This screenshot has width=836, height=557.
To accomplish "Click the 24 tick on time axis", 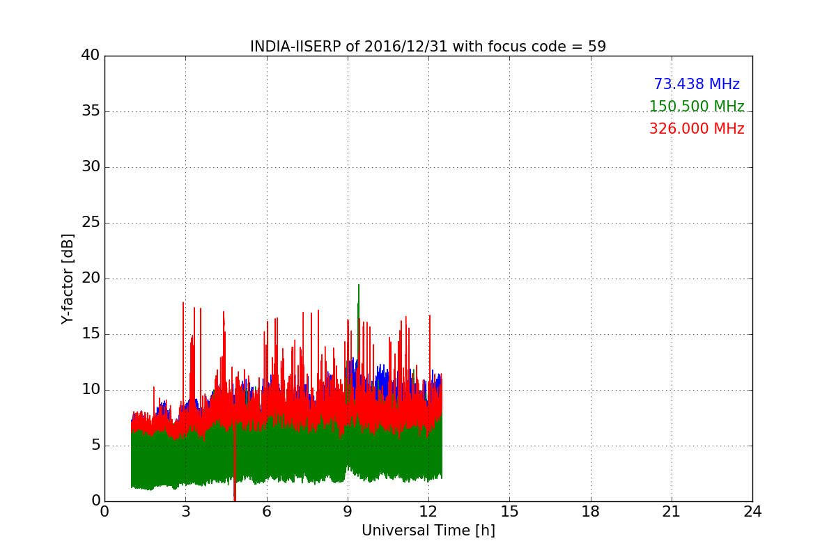I will (x=752, y=512).
